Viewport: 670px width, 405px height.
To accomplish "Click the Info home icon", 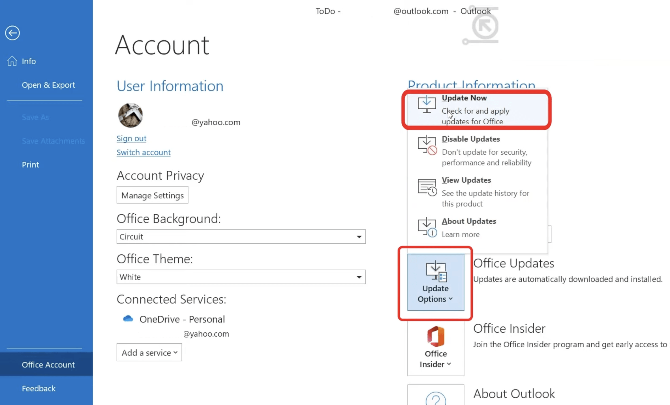I will pos(12,61).
